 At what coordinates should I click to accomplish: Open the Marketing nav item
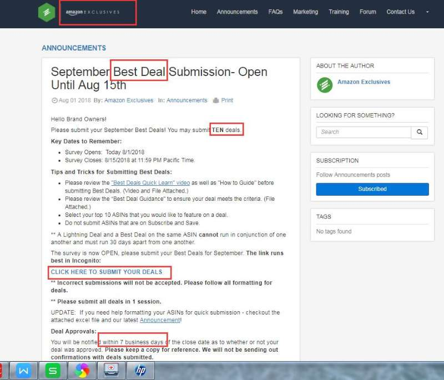[x=306, y=12]
